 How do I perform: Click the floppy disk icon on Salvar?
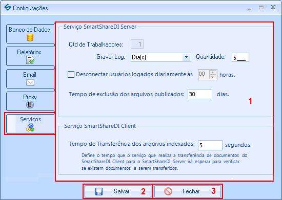pos(99,191)
